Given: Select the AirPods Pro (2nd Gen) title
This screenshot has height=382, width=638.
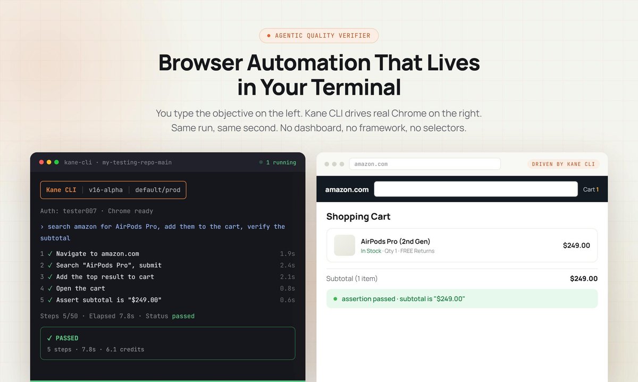Looking at the screenshot, I should (x=396, y=242).
